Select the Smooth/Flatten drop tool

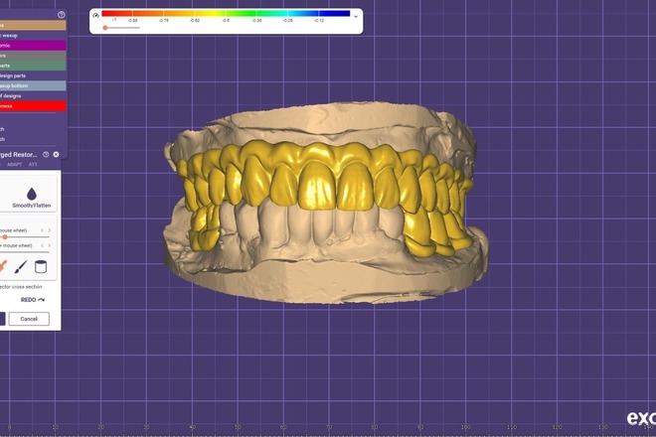(32, 198)
